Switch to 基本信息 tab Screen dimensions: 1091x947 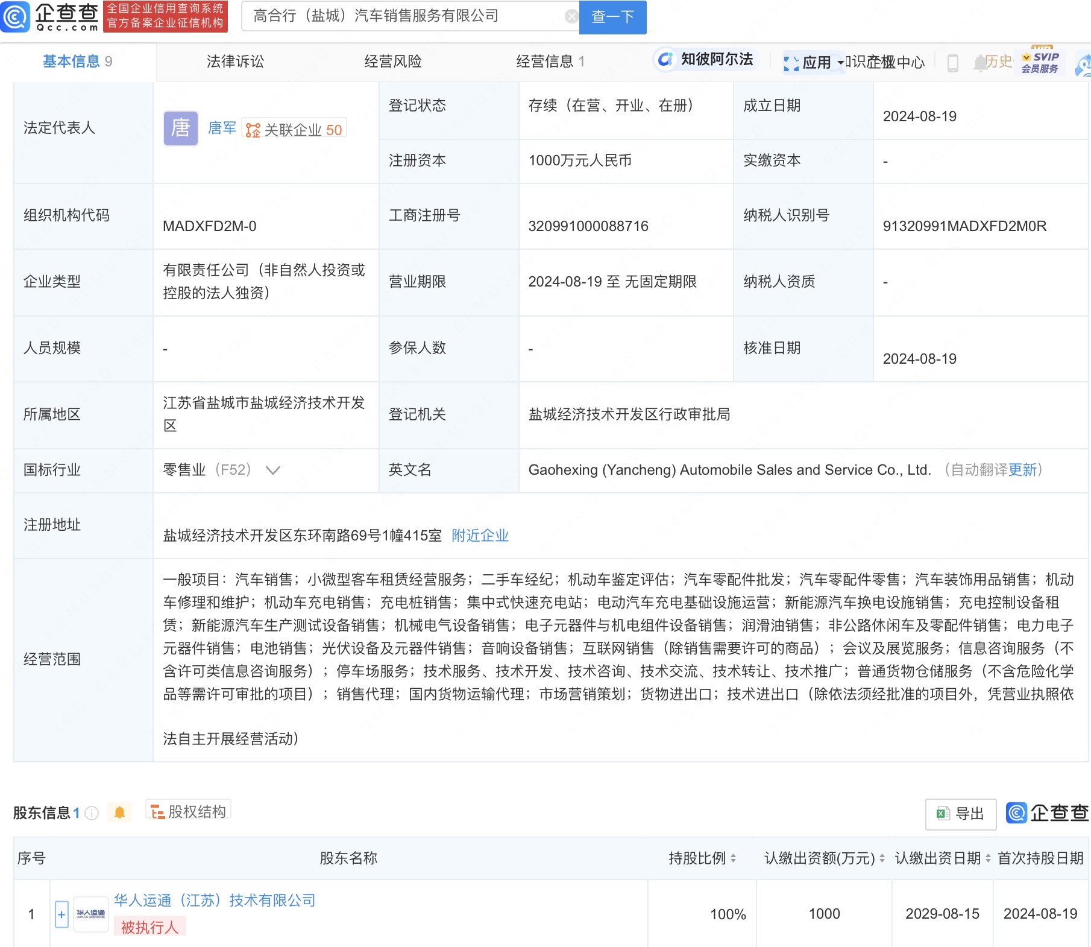pos(77,62)
